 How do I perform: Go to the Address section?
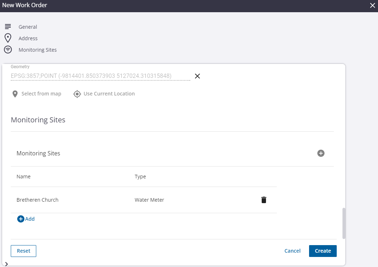point(28,38)
